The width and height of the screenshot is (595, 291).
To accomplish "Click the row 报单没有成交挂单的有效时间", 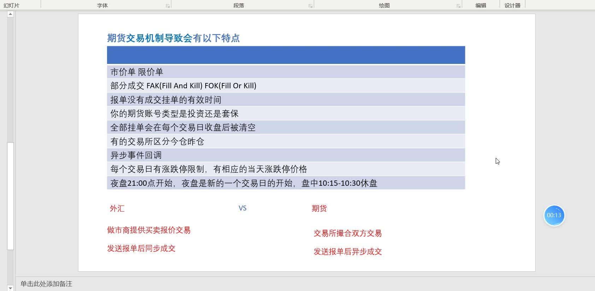I will (286, 100).
